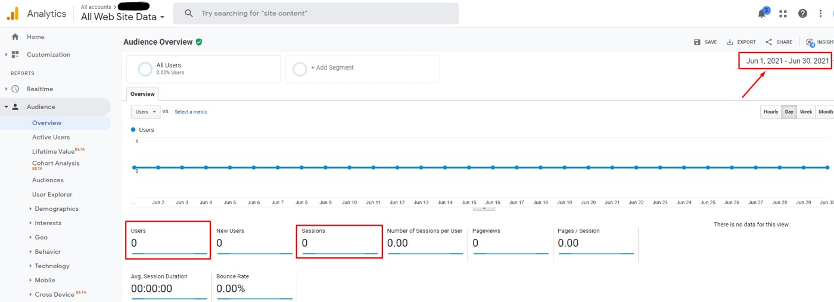The height and width of the screenshot is (302, 834).
Task: Switch the chart to Hourly view
Action: (771, 112)
